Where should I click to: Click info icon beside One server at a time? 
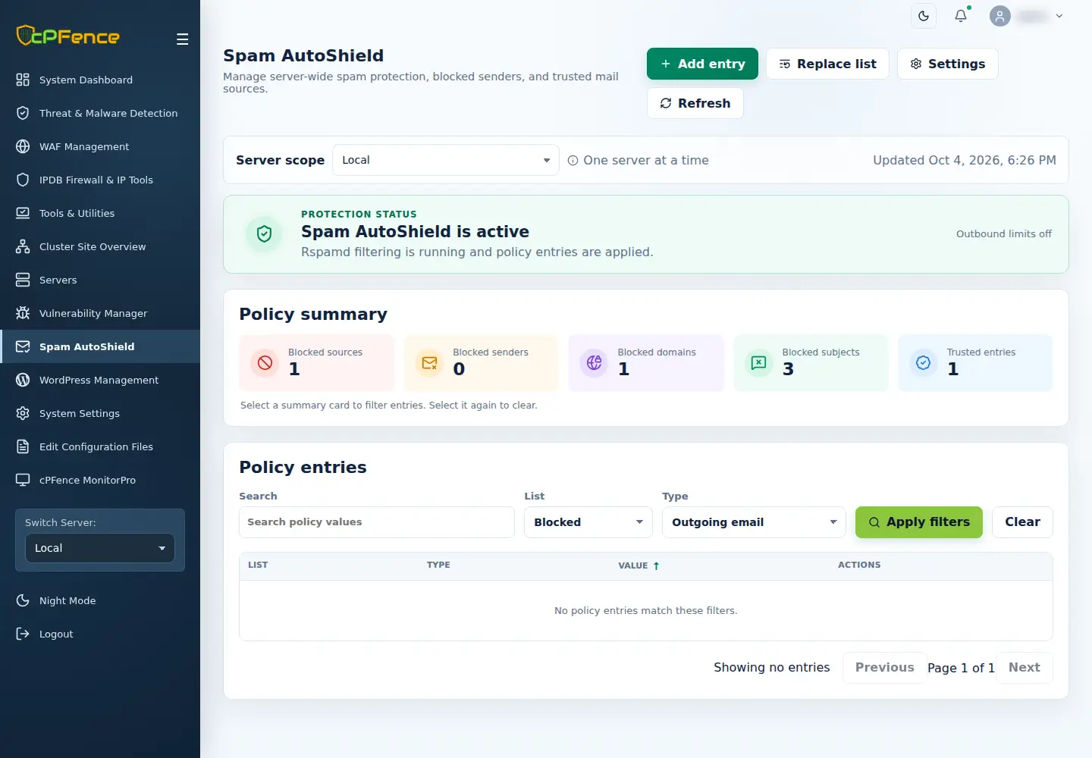[573, 161]
